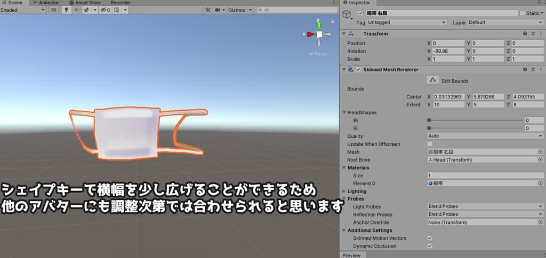546x258 pixels.
Task: Pick Mesh object via circle selector
Action: 541,152
